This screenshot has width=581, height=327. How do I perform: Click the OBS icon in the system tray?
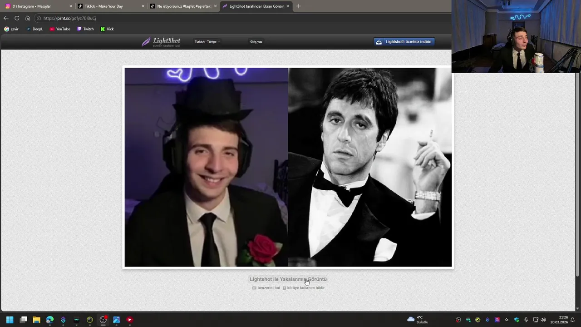[x=458, y=320]
